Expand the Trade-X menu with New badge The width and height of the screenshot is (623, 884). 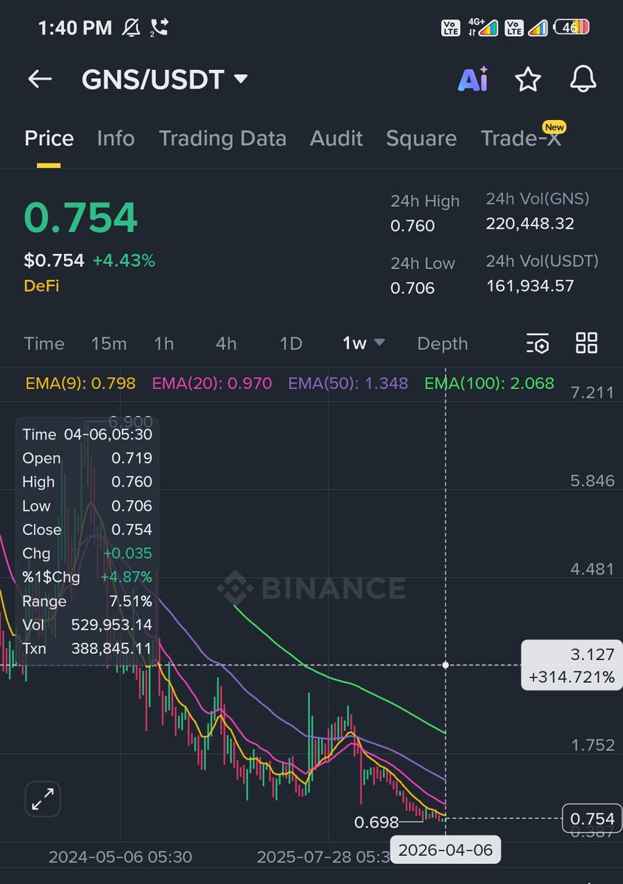pos(521,138)
